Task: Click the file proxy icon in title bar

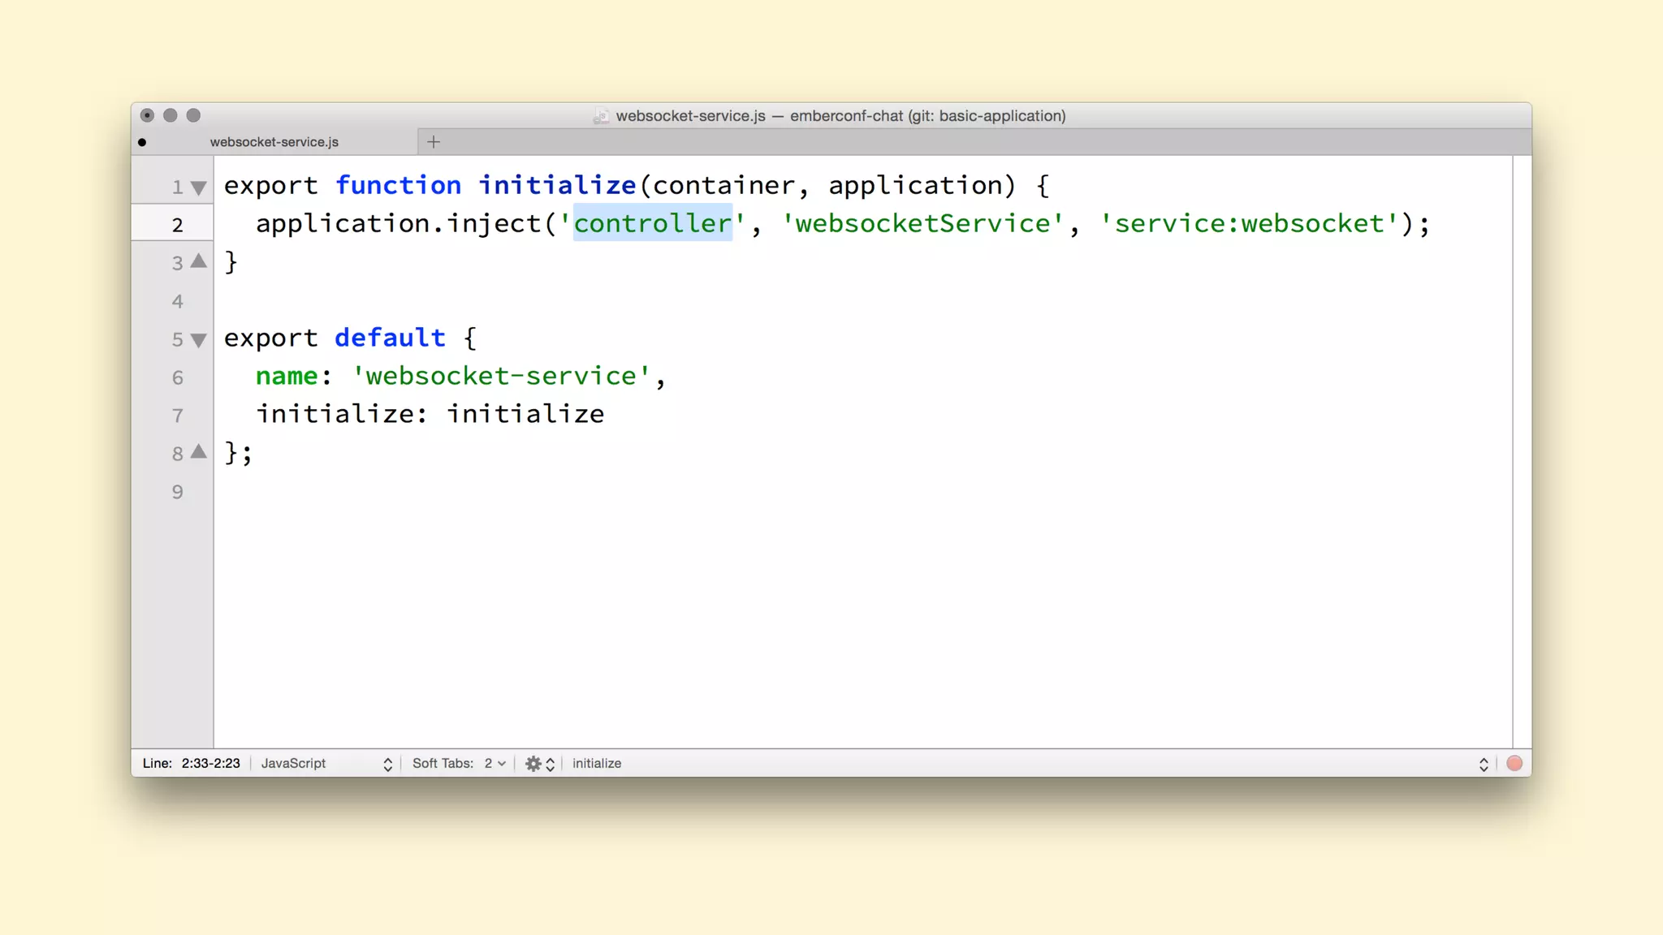Action: (x=601, y=116)
